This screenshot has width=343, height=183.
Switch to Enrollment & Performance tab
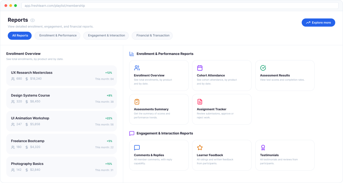58,36
